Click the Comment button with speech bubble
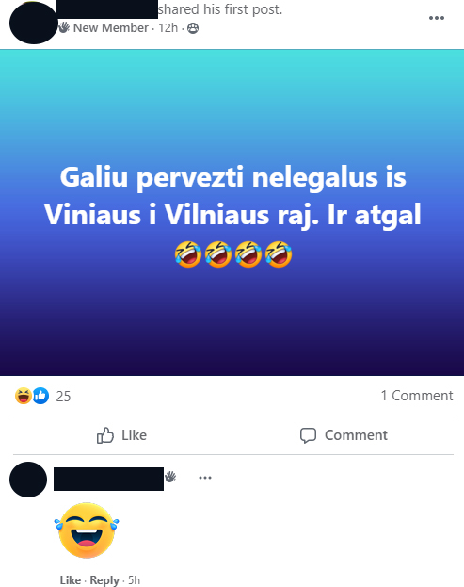The image size is (464, 587). 344,435
